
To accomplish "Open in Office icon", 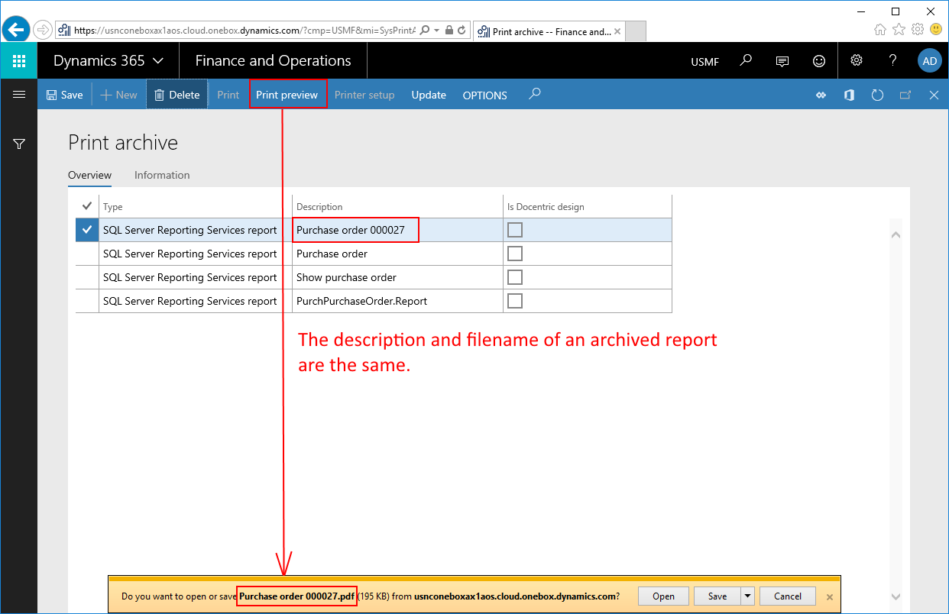I will 849,95.
